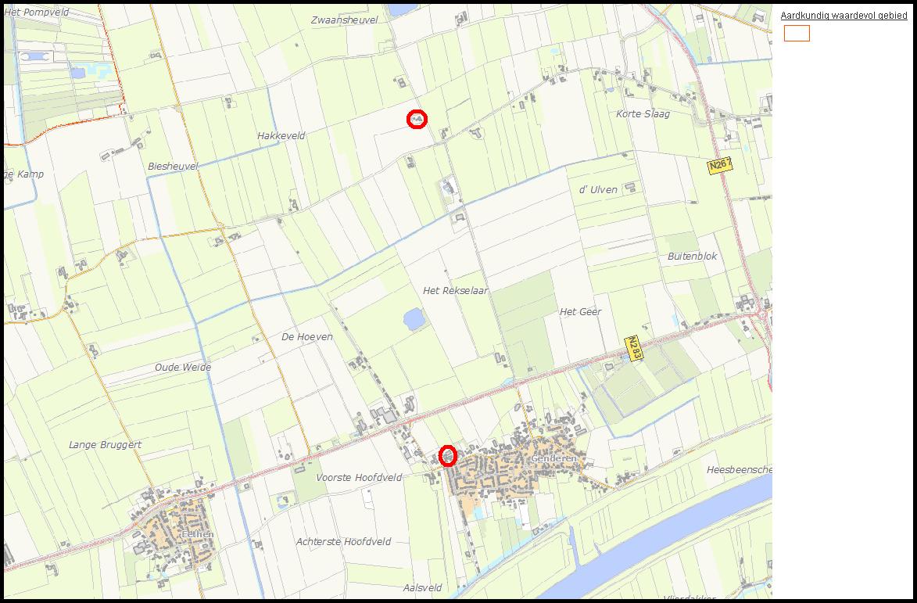This screenshot has height=603, width=917.
Task: Click the blue pond west of Het Rekselaar
Action: [x=414, y=319]
